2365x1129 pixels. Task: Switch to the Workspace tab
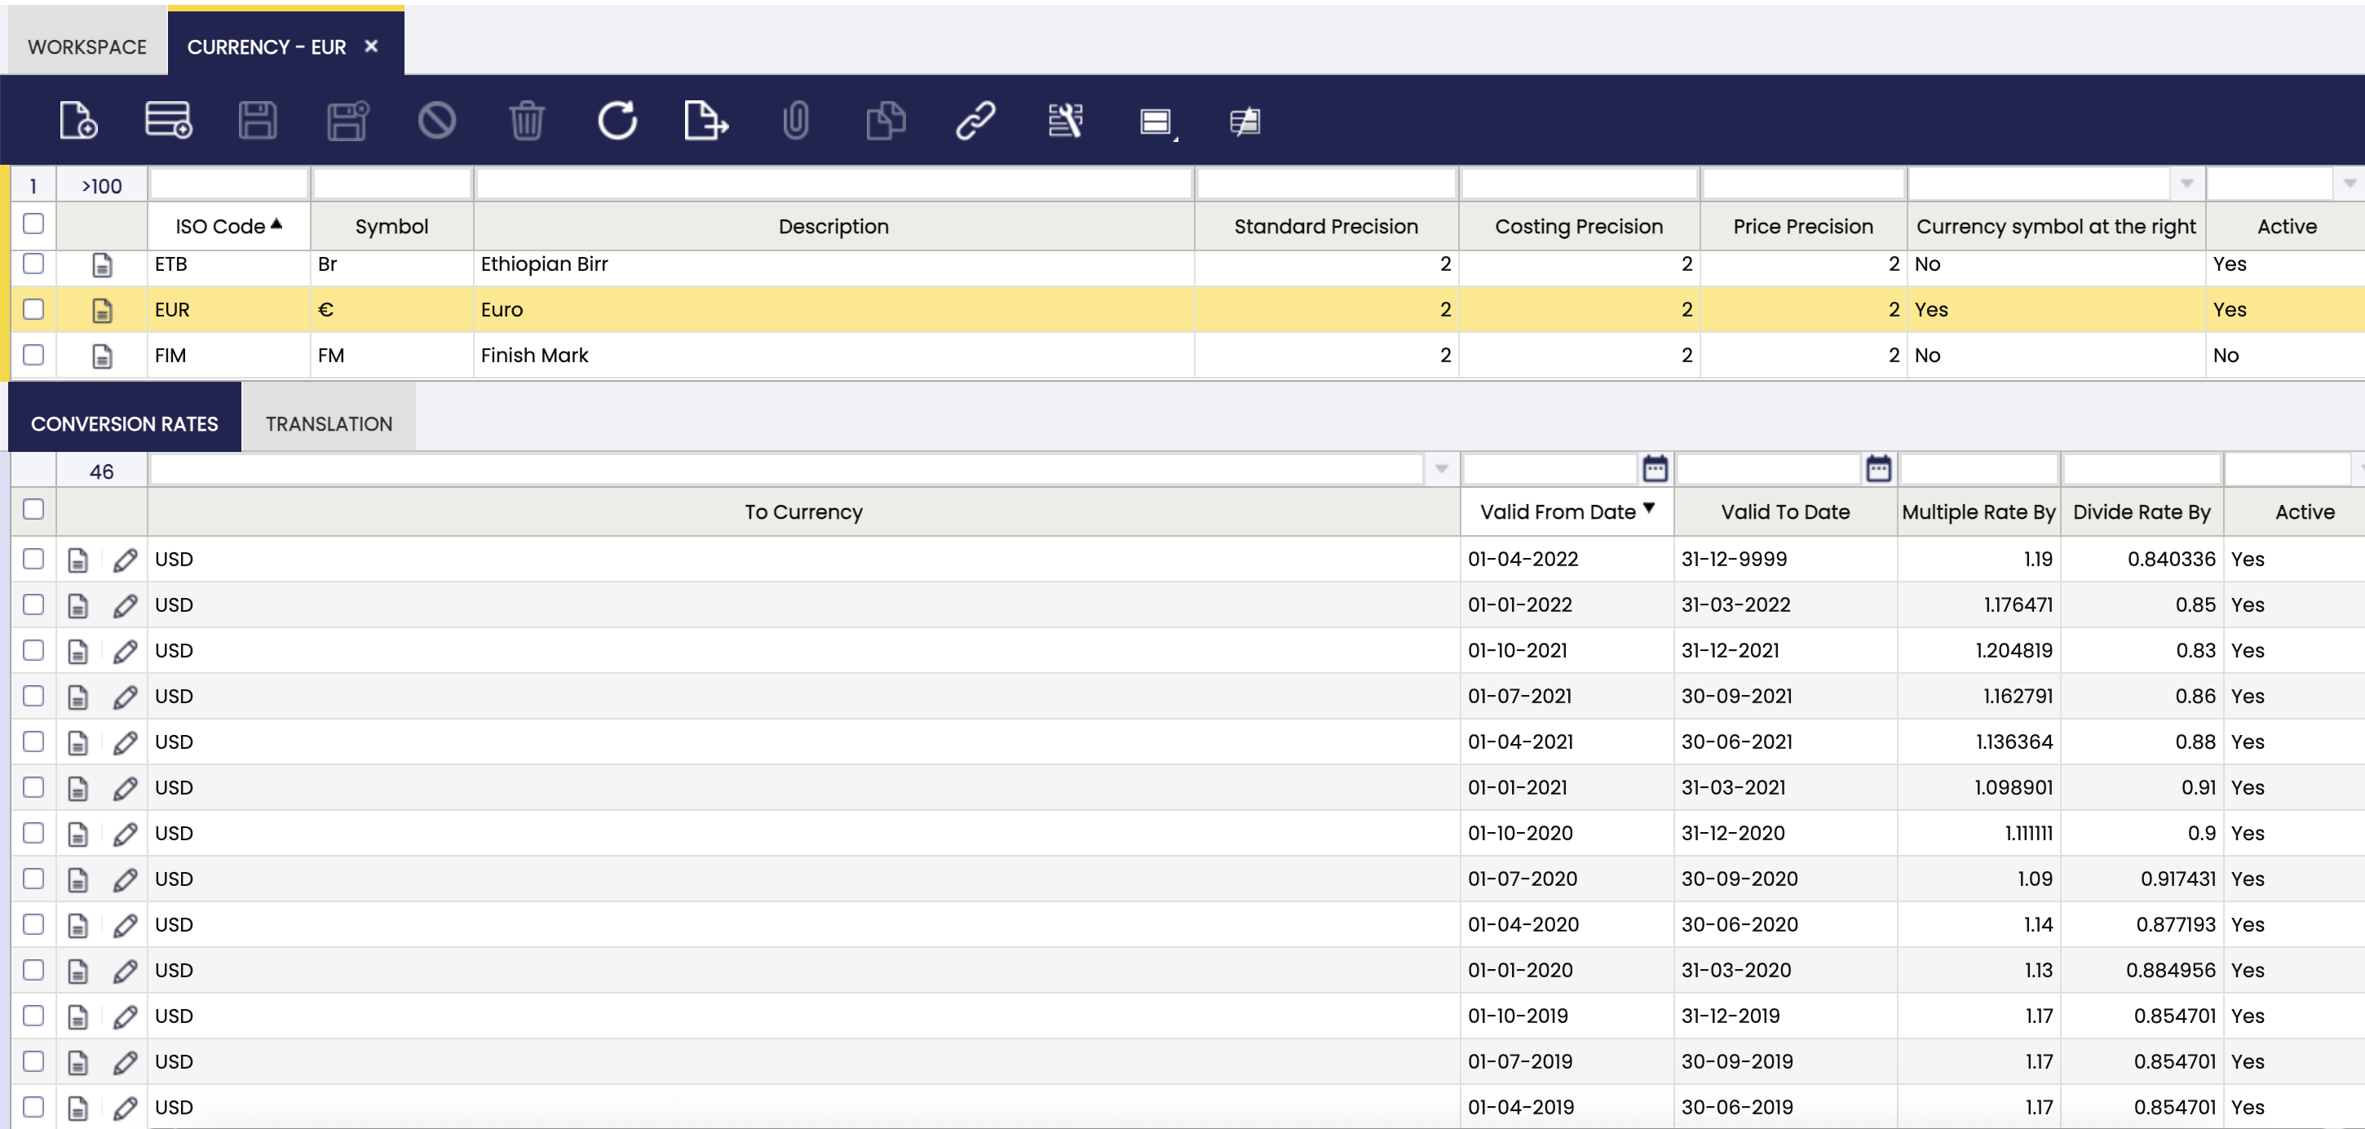tap(87, 46)
